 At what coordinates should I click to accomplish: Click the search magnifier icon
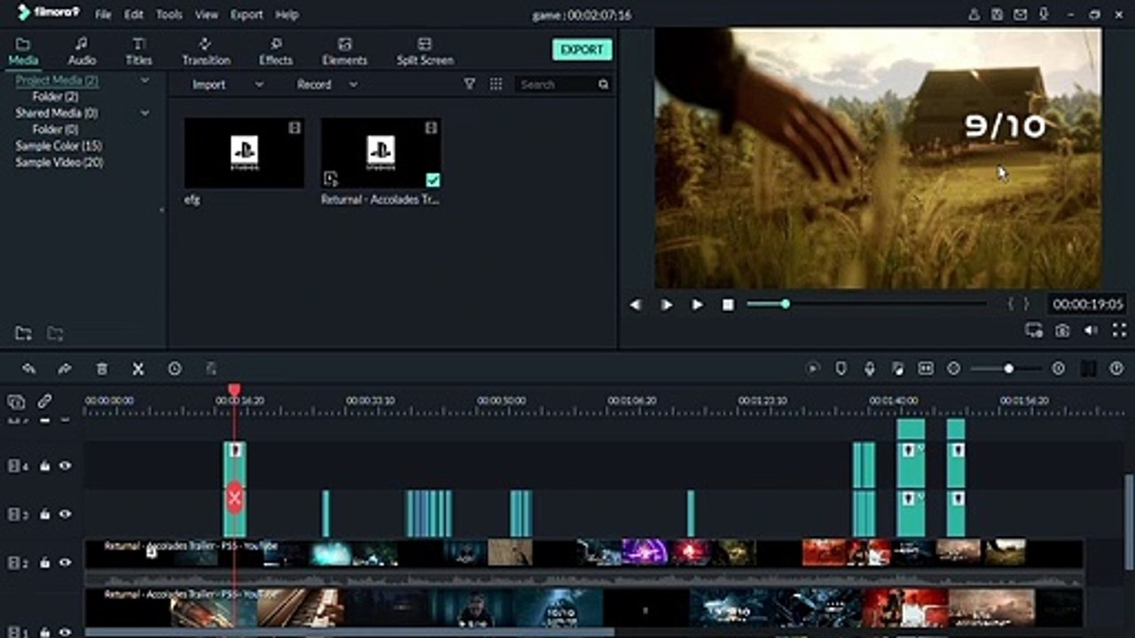[x=603, y=84]
